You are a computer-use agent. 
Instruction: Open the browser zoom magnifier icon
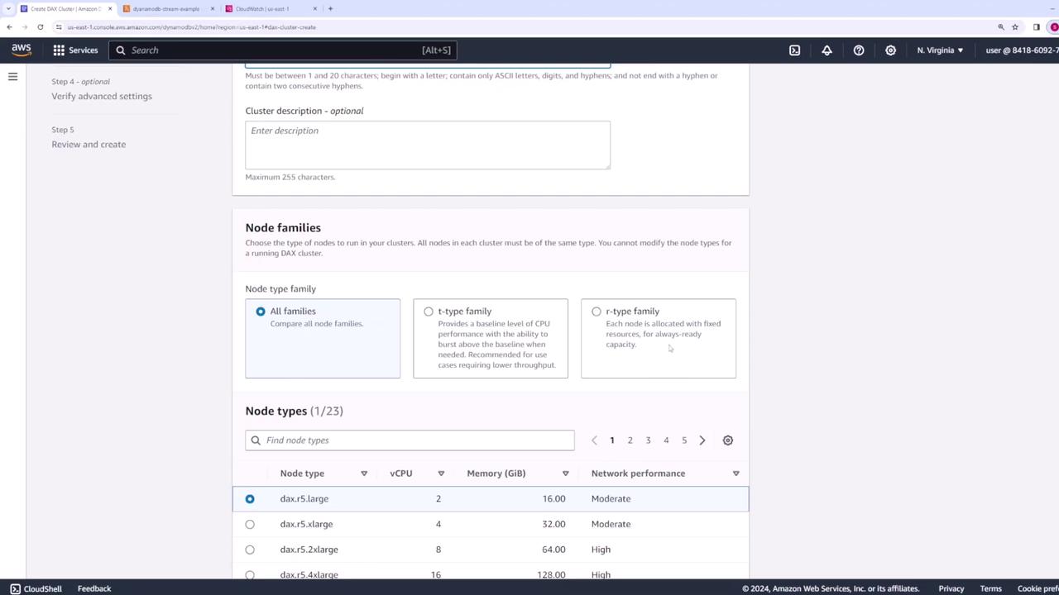1001,27
